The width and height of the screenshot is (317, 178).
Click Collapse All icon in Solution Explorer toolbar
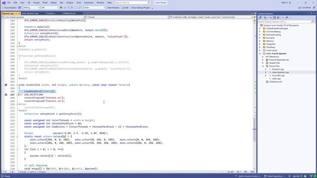coord(274,18)
